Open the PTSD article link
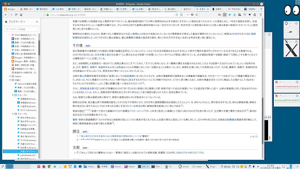This screenshot has width=300, height=169. click(117, 111)
